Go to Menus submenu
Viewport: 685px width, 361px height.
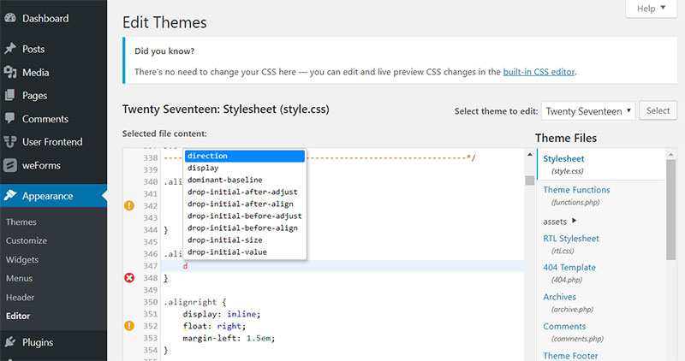point(19,278)
